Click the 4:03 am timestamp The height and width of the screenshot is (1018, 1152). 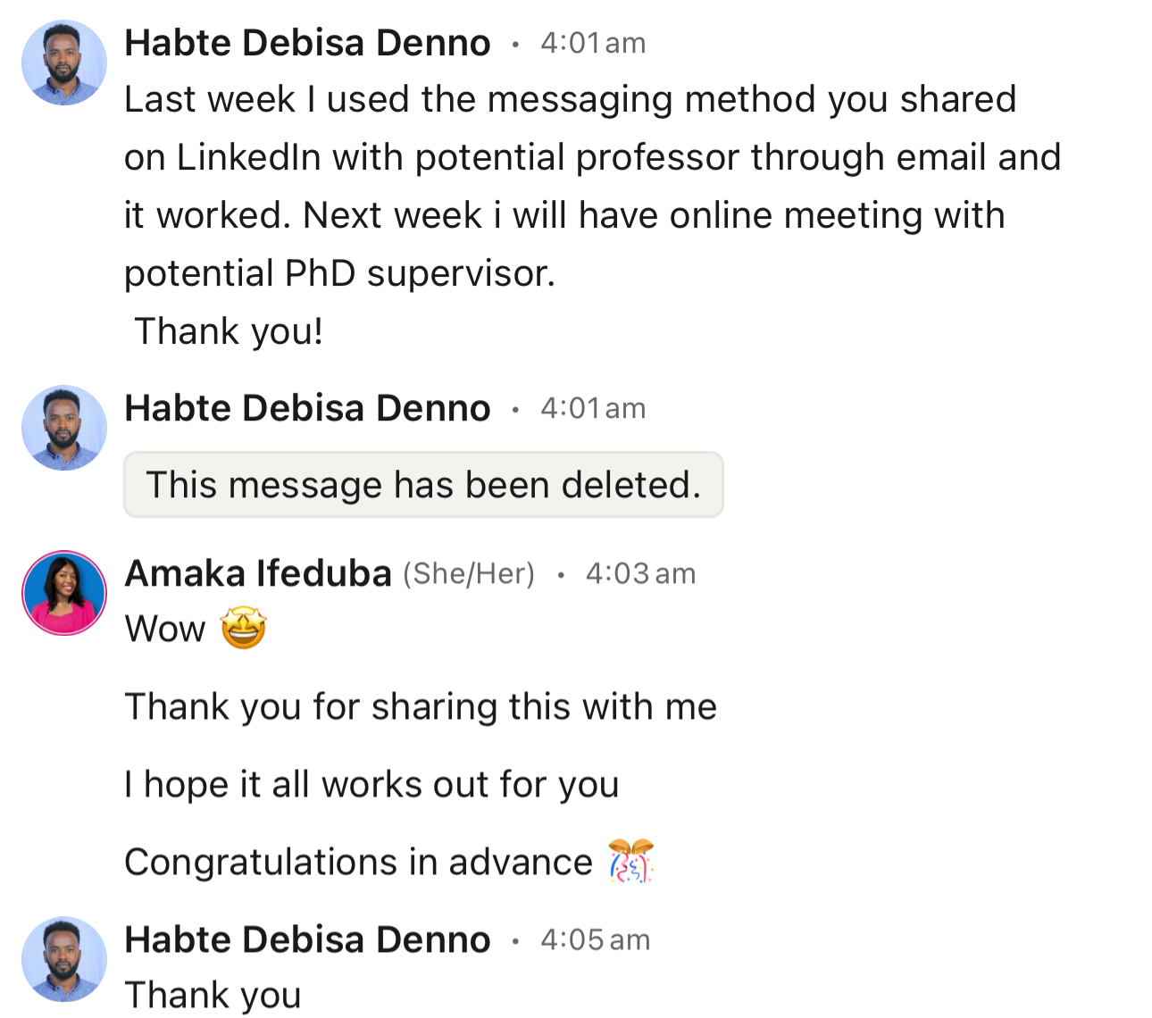point(640,573)
